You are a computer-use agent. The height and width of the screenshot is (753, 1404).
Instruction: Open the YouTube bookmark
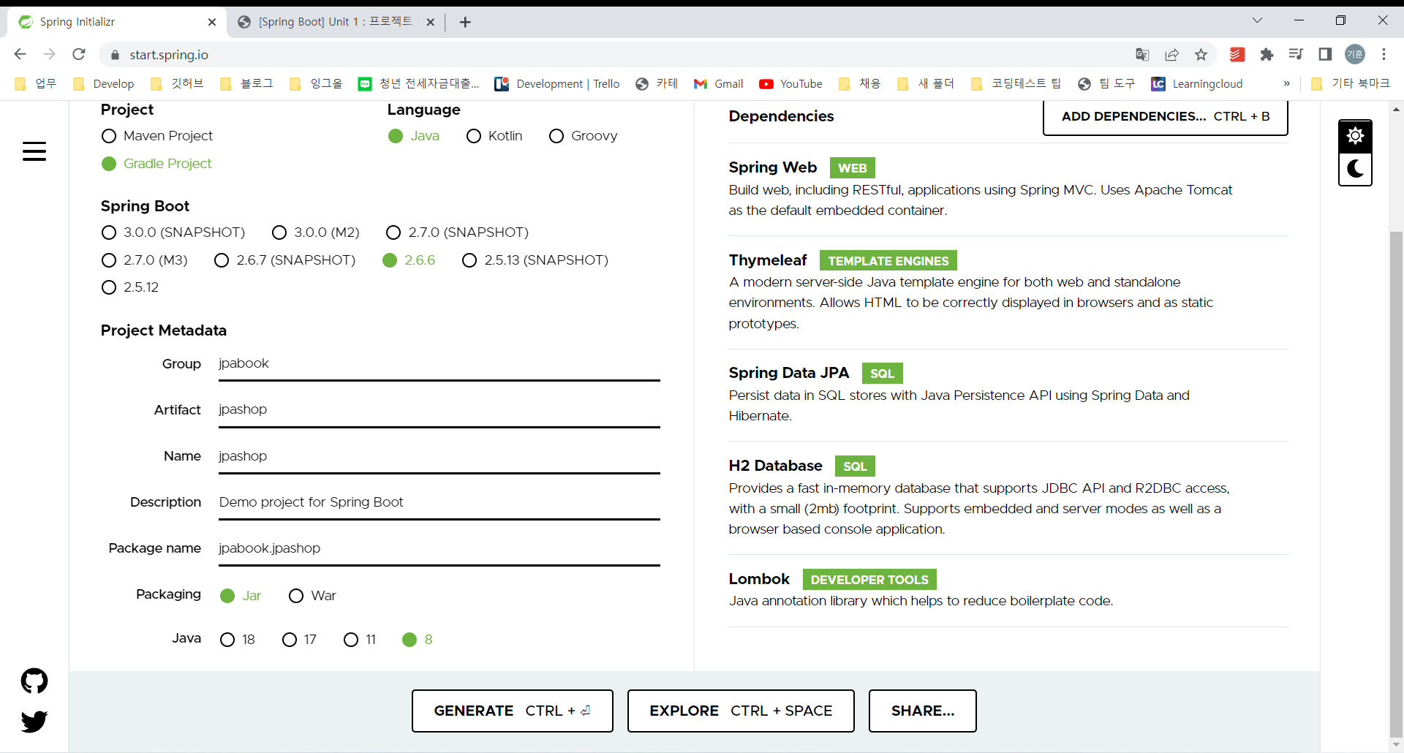pyautogui.click(x=790, y=83)
